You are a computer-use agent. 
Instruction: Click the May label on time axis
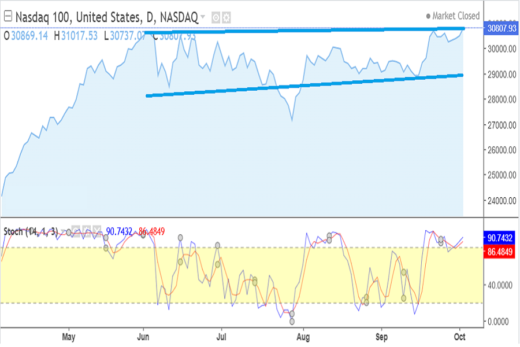[68, 337]
